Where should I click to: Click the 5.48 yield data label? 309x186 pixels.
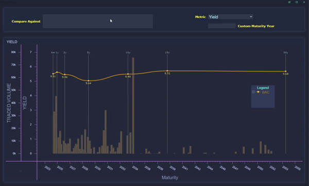tap(128, 77)
